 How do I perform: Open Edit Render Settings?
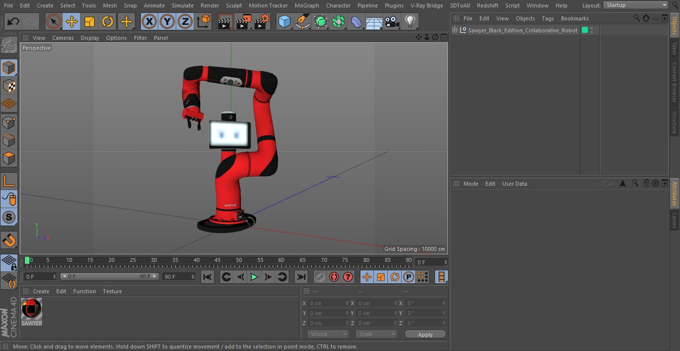[x=262, y=21]
